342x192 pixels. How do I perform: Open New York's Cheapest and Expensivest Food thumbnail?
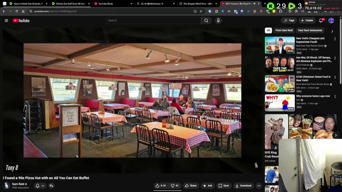coord(280,45)
